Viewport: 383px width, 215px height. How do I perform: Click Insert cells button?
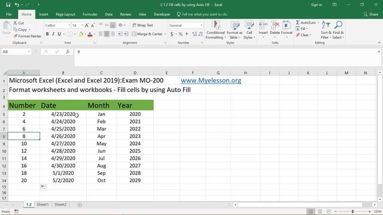[x=263, y=29]
